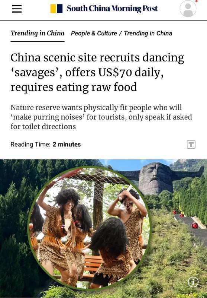Viewport: 207px width, 298px height.
Task: Tap the user account profile icon
Action: pyautogui.click(x=188, y=9)
